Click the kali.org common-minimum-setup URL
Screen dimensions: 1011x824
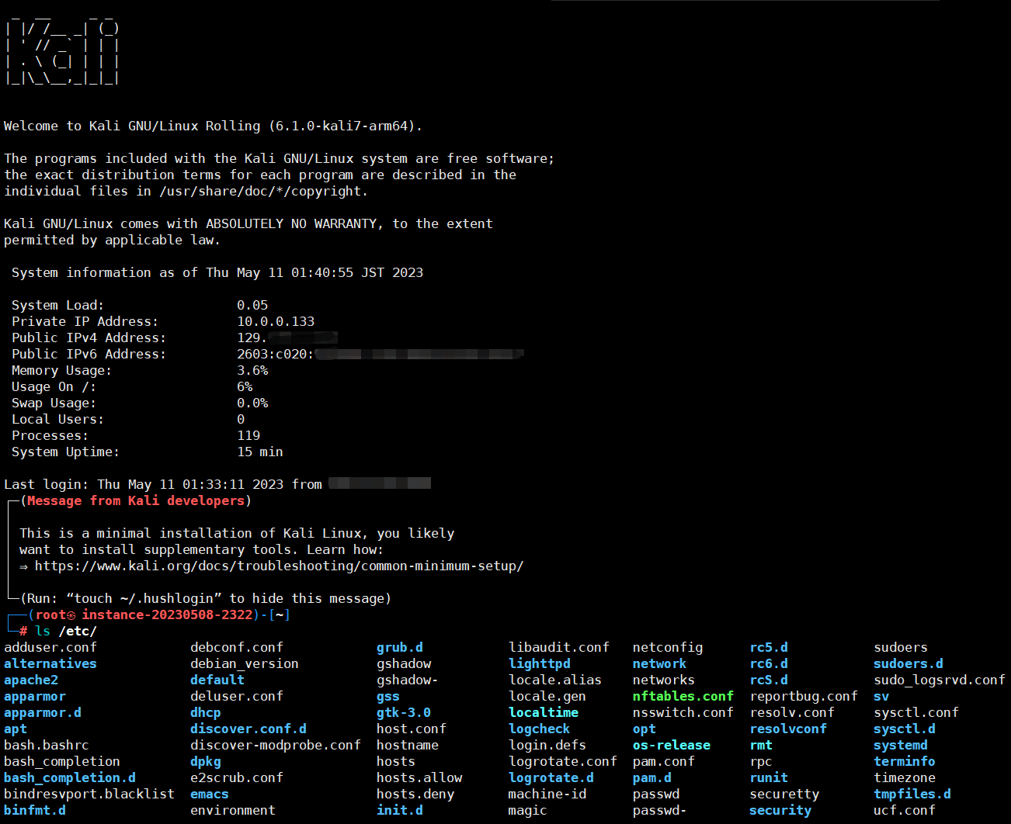tap(279, 566)
